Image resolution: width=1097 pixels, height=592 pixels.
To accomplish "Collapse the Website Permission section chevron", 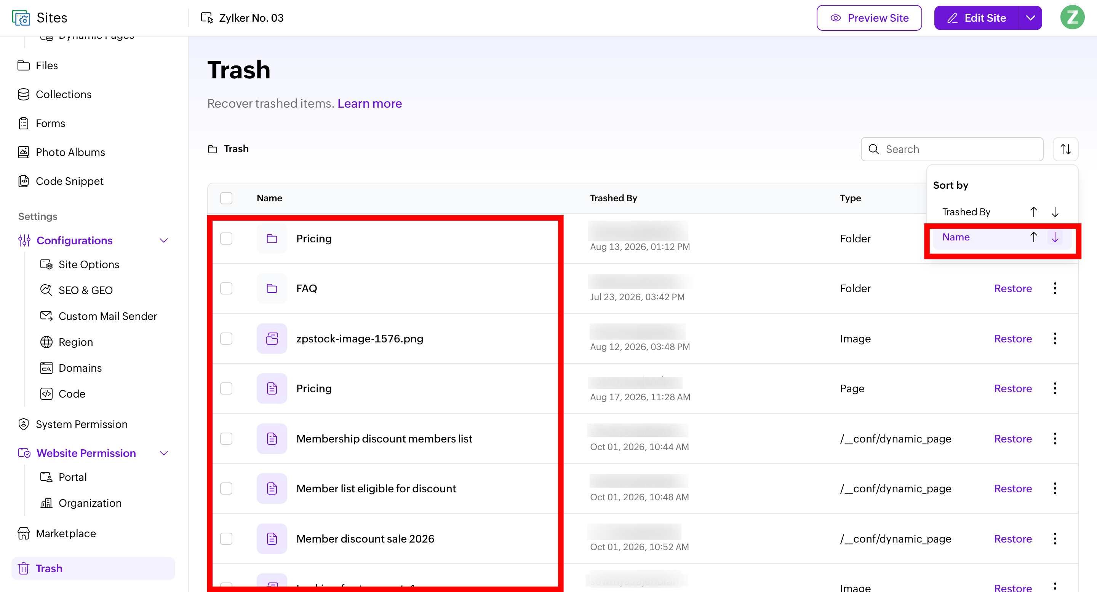I will coord(164,453).
